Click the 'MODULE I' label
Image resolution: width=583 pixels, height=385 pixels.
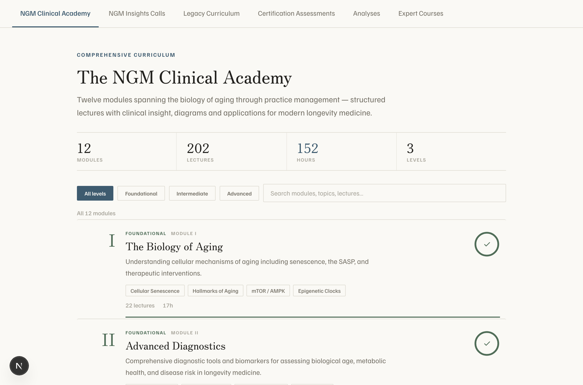click(x=184, y=234)
